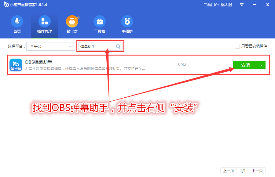The image size is (275, 177).
Task: Click the 安装 install button for OBS弹幕助手
Action: (x=245, y=65)
